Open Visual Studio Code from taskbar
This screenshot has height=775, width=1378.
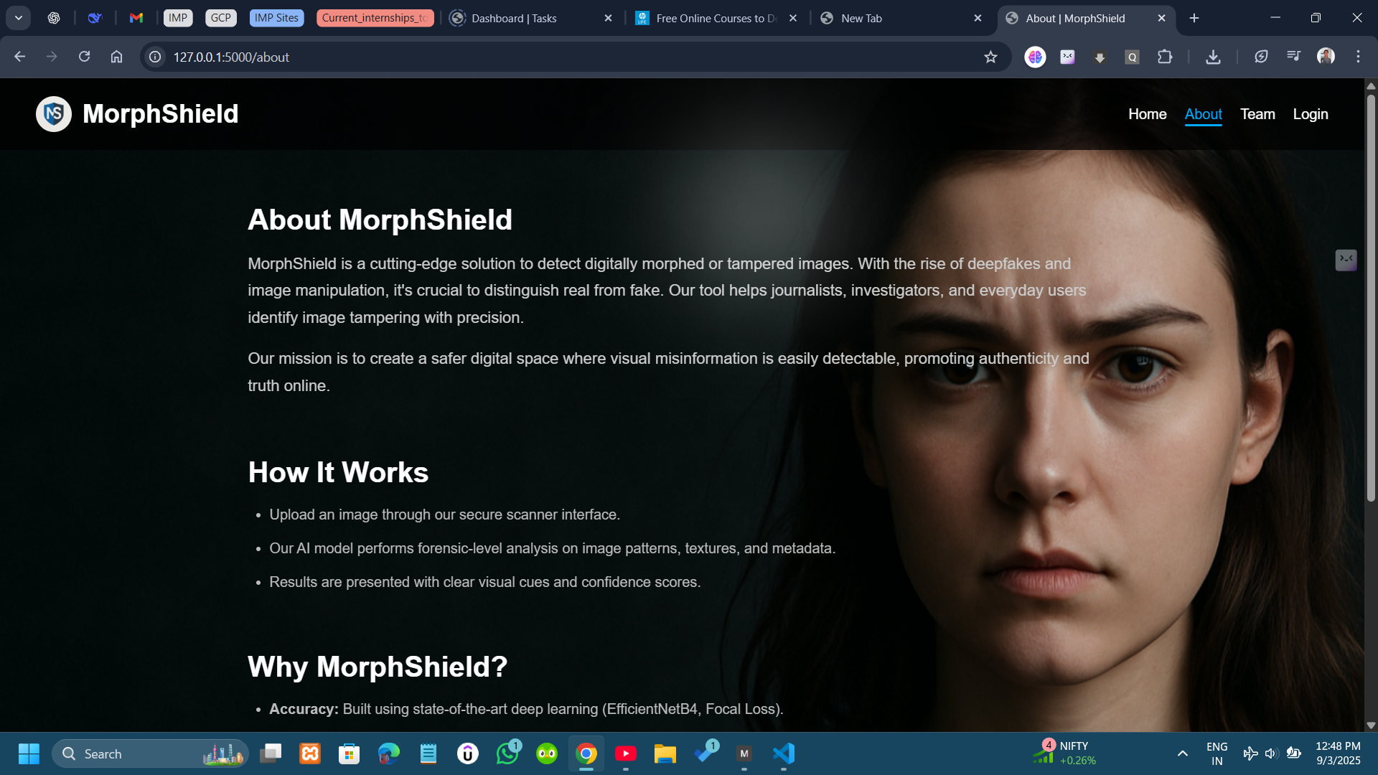pos(784,753)
